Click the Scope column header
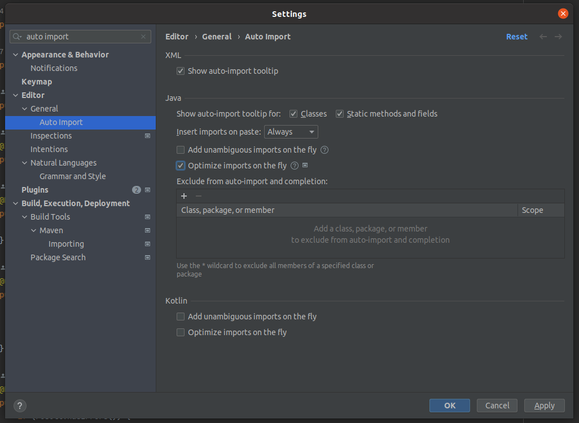Image resolution: width=579 pixels, height=423 pixels. coord(532,210)
